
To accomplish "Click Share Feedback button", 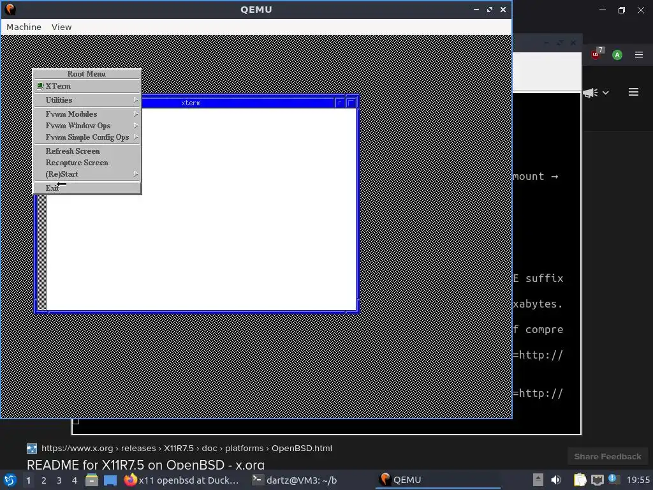I will coord(608,457).
